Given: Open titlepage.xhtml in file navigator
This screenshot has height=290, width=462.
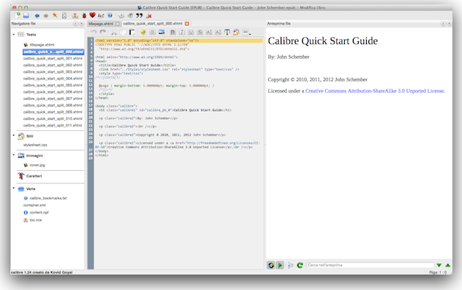Looking at the screenshot, I should (x=42, y=45).
